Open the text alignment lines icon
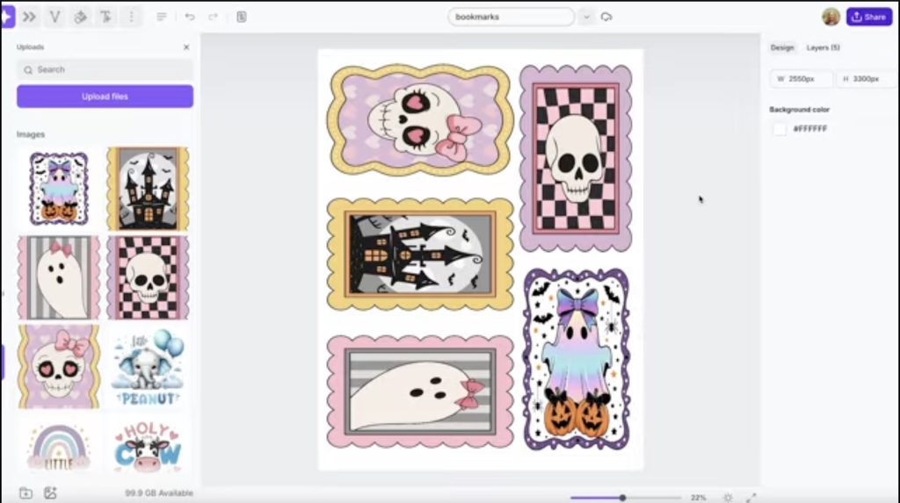The width and height of the screenshot is (900, 503). (162, 18)
